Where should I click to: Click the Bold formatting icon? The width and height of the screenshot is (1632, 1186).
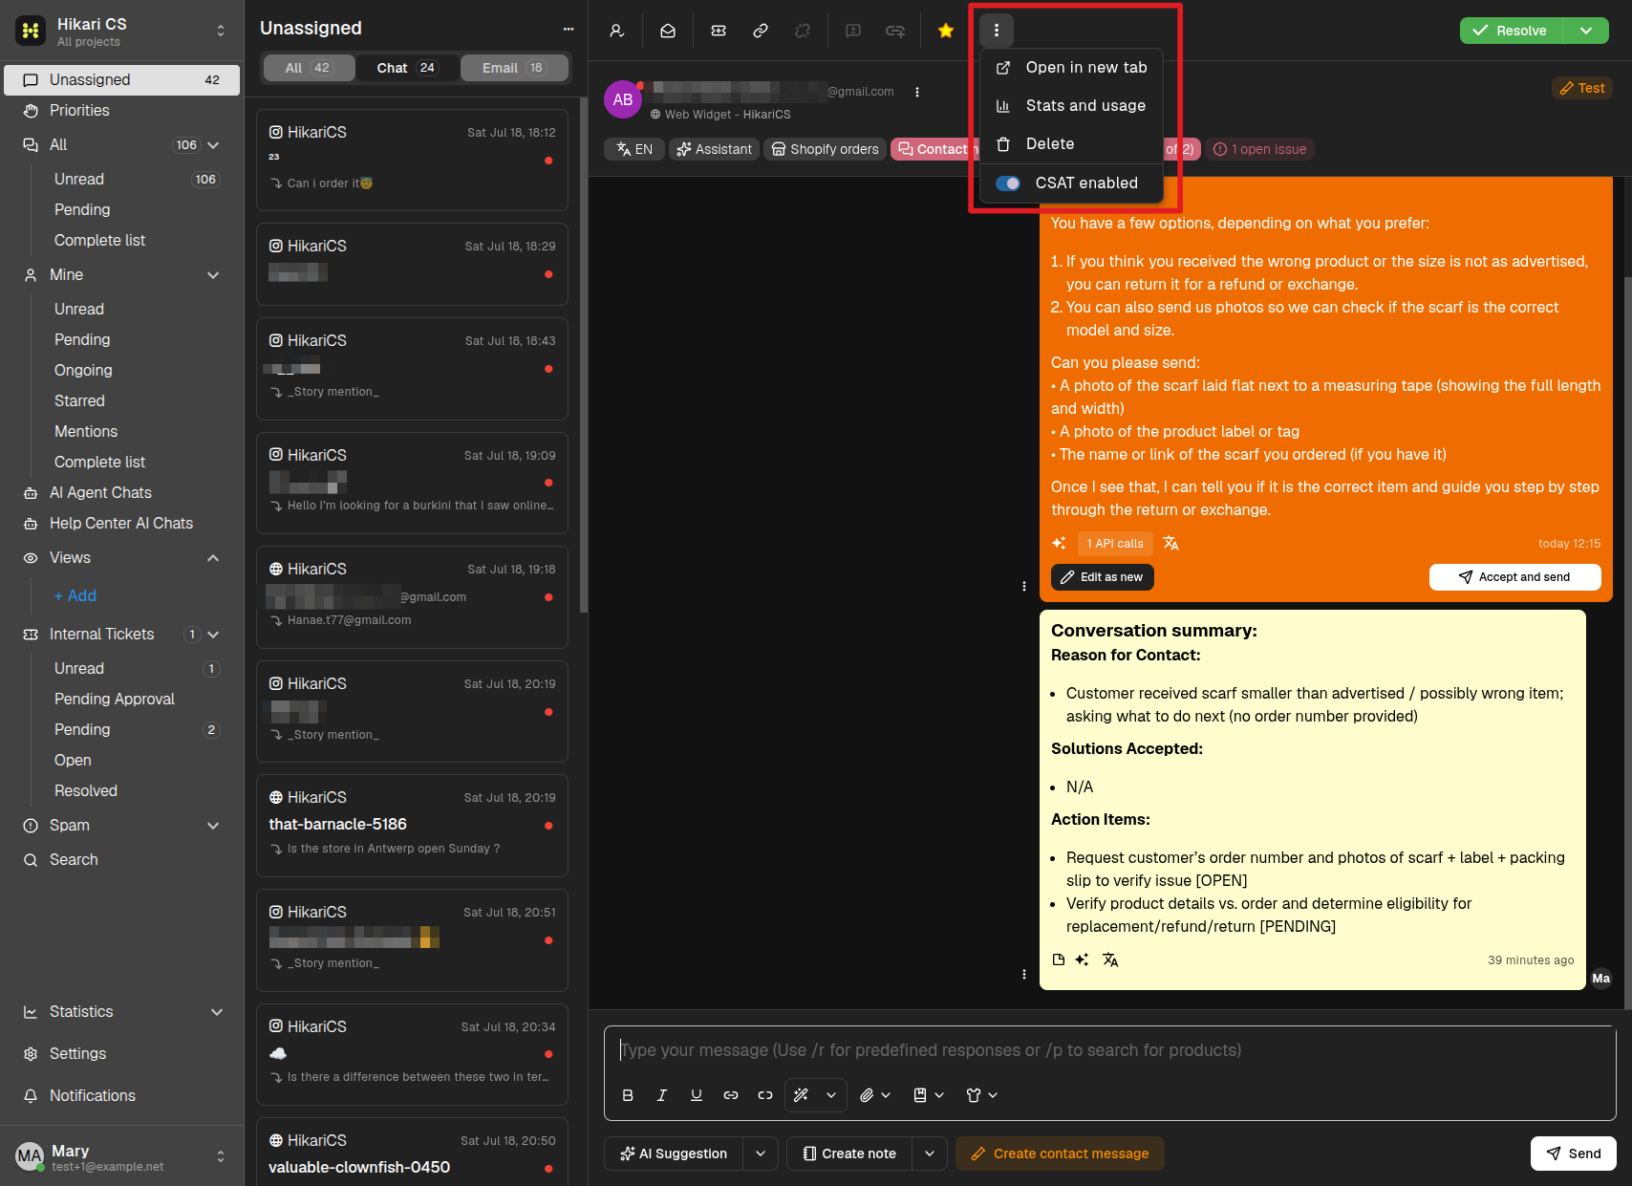pos(628,1095)
